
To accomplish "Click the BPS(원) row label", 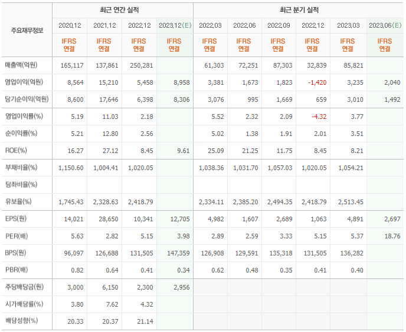I will [x=15, y=253].
